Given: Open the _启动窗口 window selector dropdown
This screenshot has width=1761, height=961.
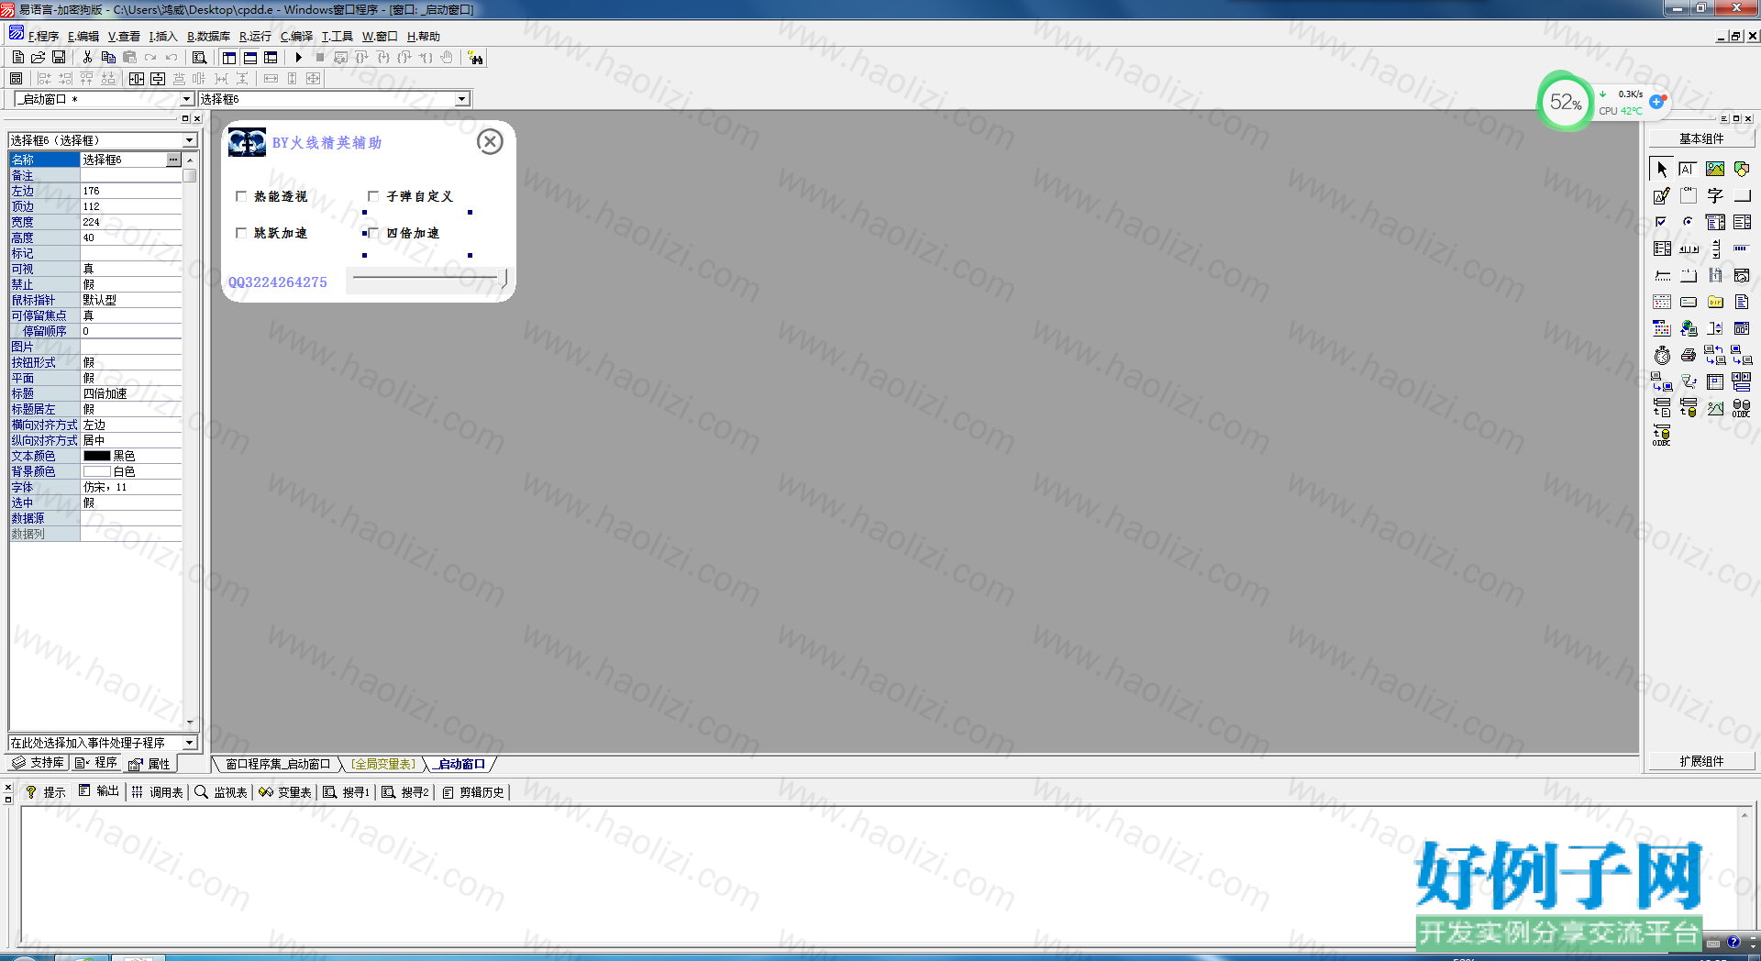Looking at the screenshot, I should (187, 99).
